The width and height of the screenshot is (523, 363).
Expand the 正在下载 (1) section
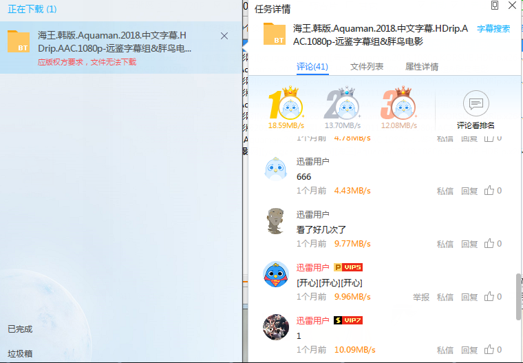coord(32,9)
